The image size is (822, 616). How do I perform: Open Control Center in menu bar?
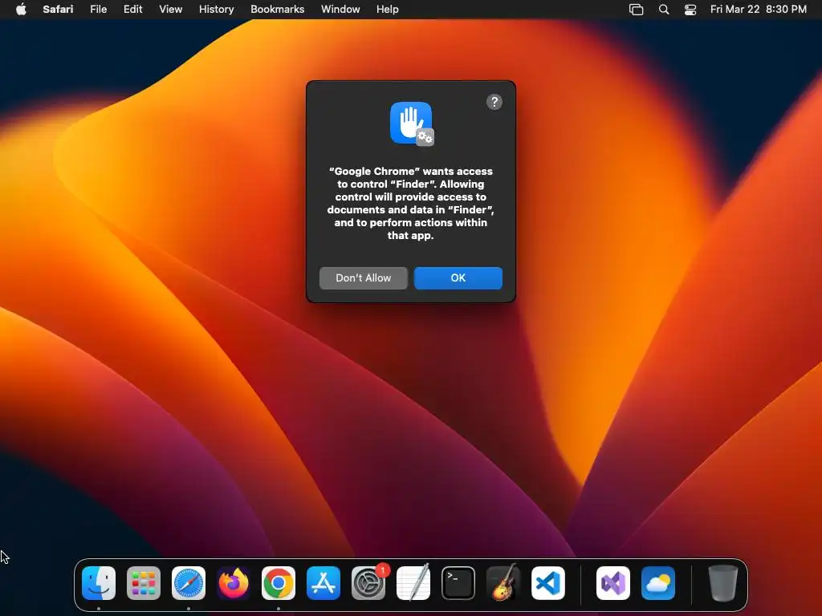(x=690, y=10)
